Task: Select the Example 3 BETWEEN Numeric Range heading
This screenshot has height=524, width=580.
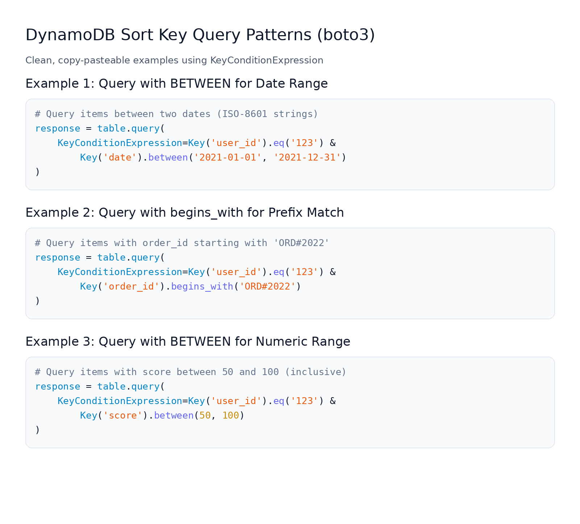Action: [188, 342]
